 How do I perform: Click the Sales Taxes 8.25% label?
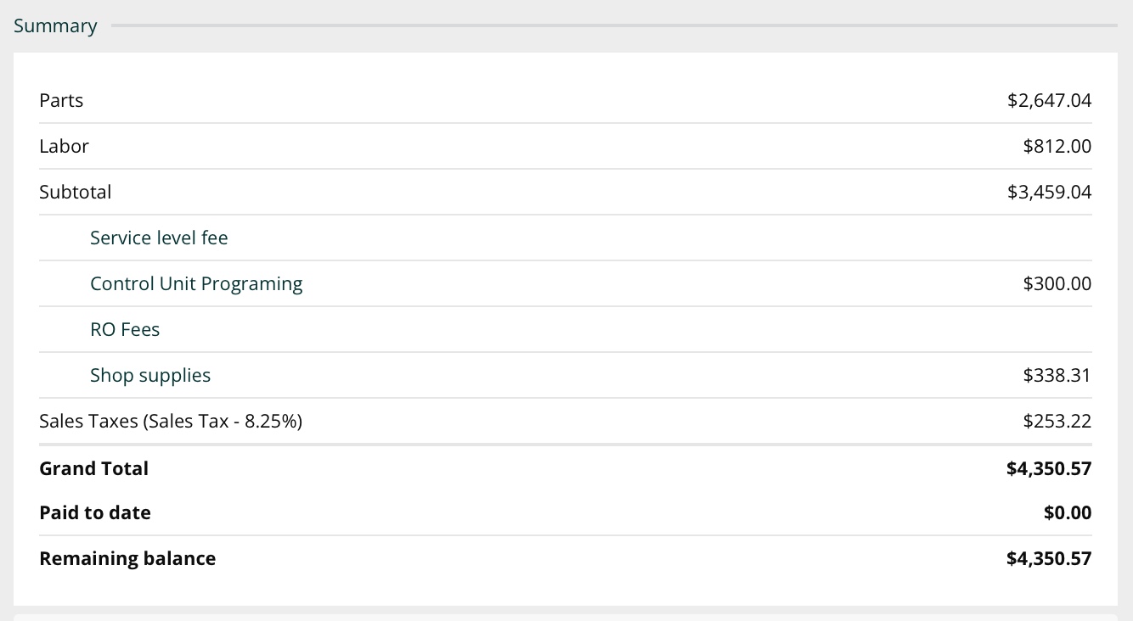pos(171,422)
